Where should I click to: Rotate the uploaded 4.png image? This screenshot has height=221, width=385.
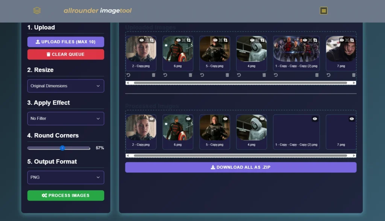239,75
